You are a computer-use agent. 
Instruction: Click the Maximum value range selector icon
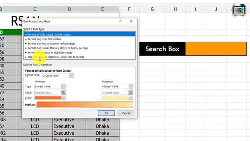(x=130, y=92)
